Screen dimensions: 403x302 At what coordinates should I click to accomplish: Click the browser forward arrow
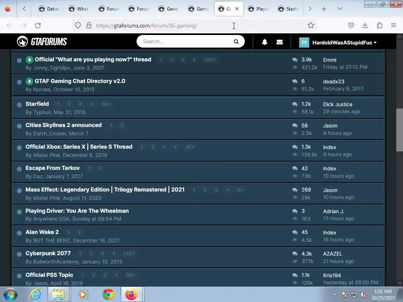pos(24,26)
